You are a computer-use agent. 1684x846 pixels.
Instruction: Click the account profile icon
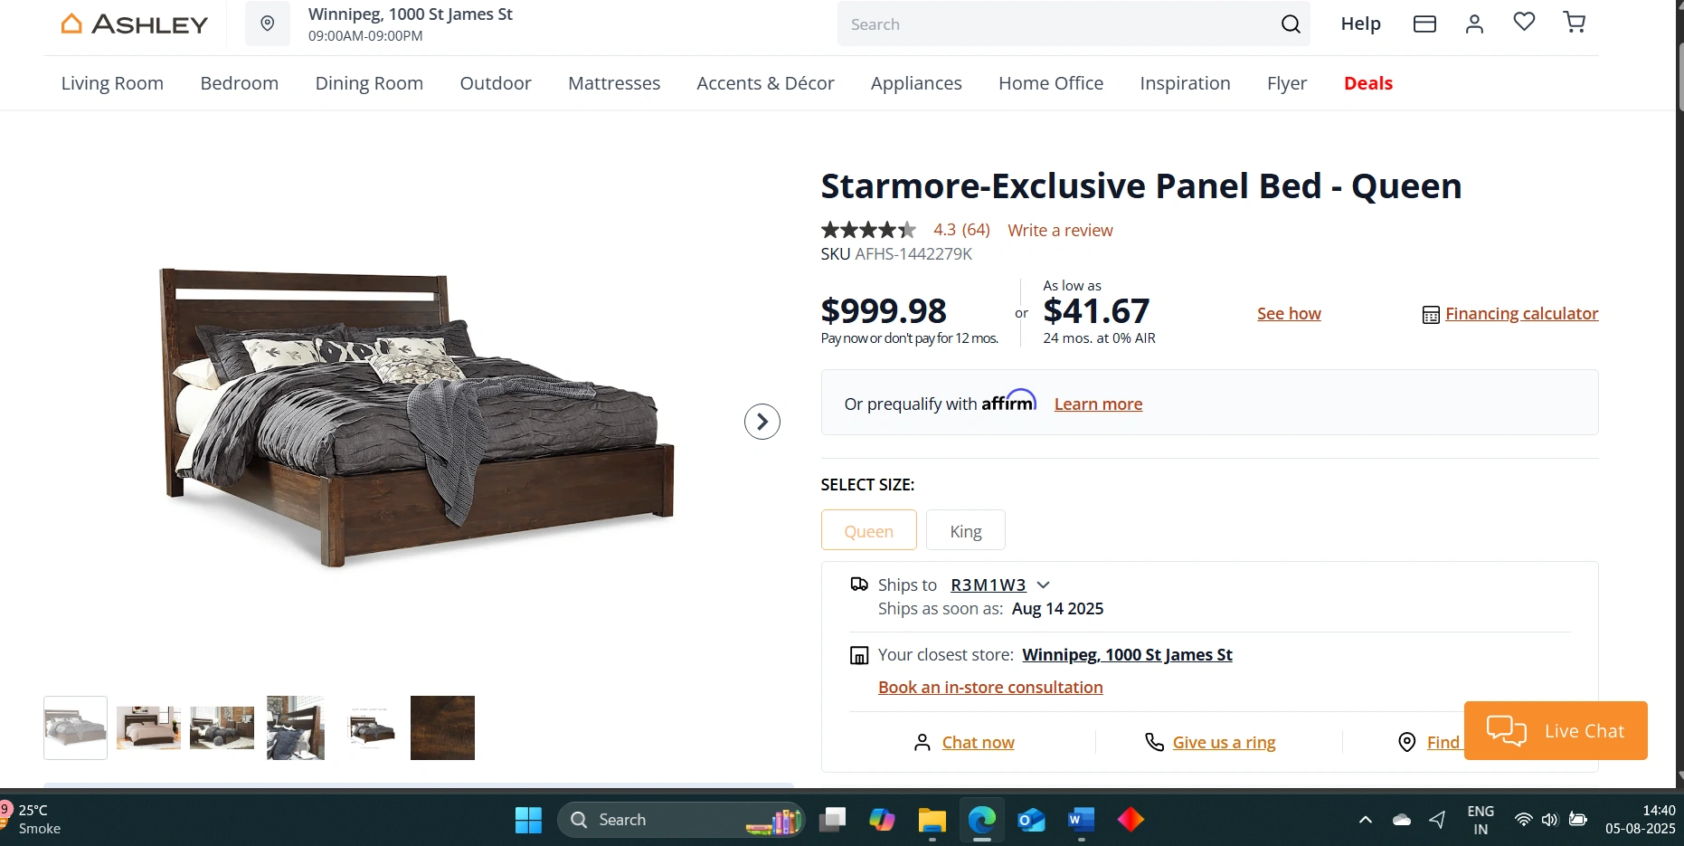click(1474, 24)
